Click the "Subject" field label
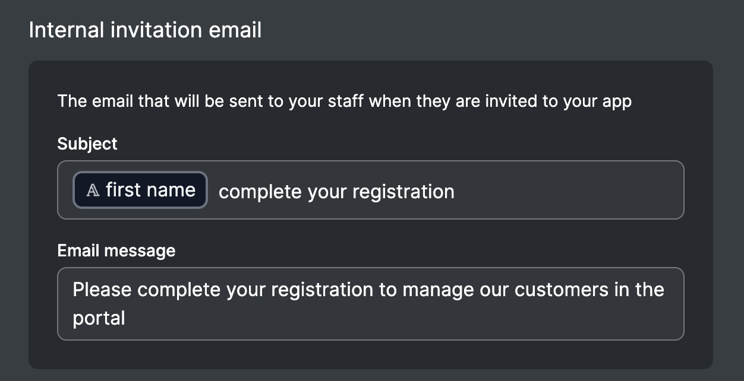Viewport: 744px width, 381px height. pyautogui.click(x=87, y=144)
